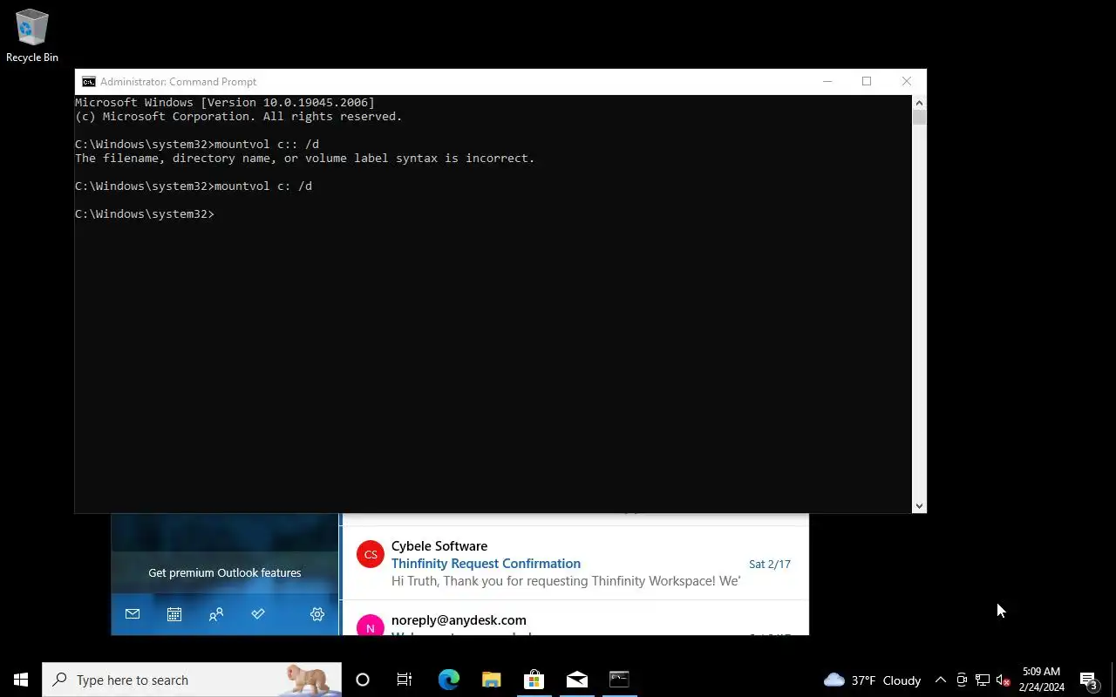Open the Windows Start menu
The height and width of the screenshot is (697, 1116).
21,680
